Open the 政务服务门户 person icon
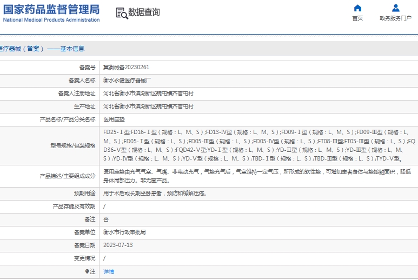The image size is (418, 280). pyautogui.click(x=396, y=8)
